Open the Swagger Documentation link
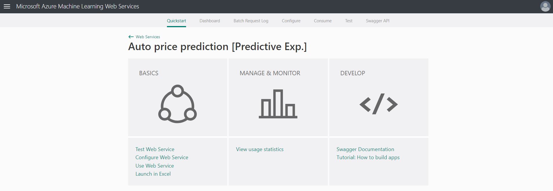Image resolution: width=553 pixels, height=191 pixels. pos(365,149)
